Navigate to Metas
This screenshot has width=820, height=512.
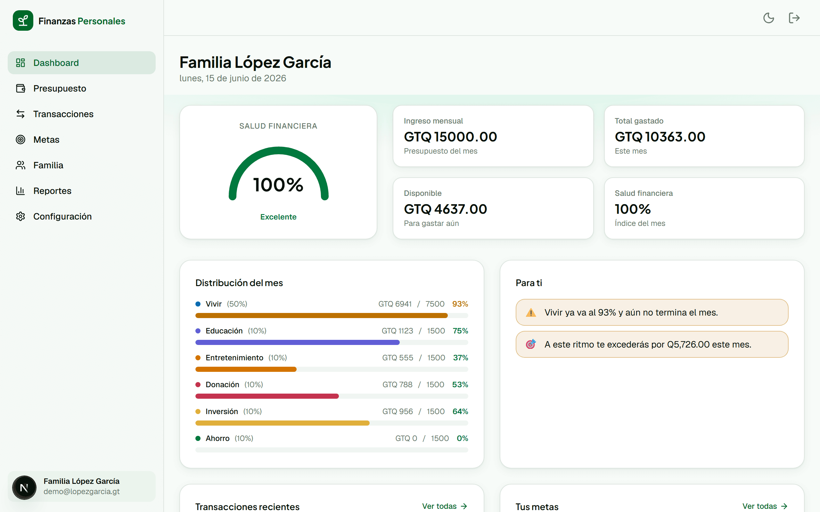[82, 140]
